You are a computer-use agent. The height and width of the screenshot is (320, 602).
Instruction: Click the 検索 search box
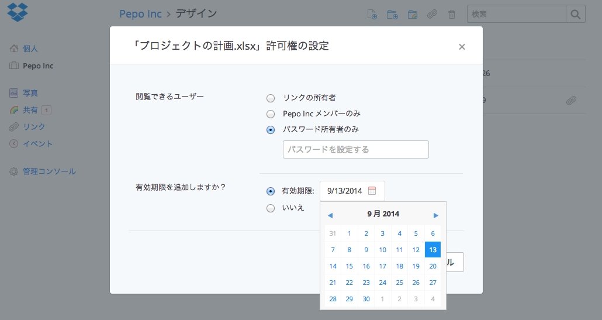[x=517, y=14]
